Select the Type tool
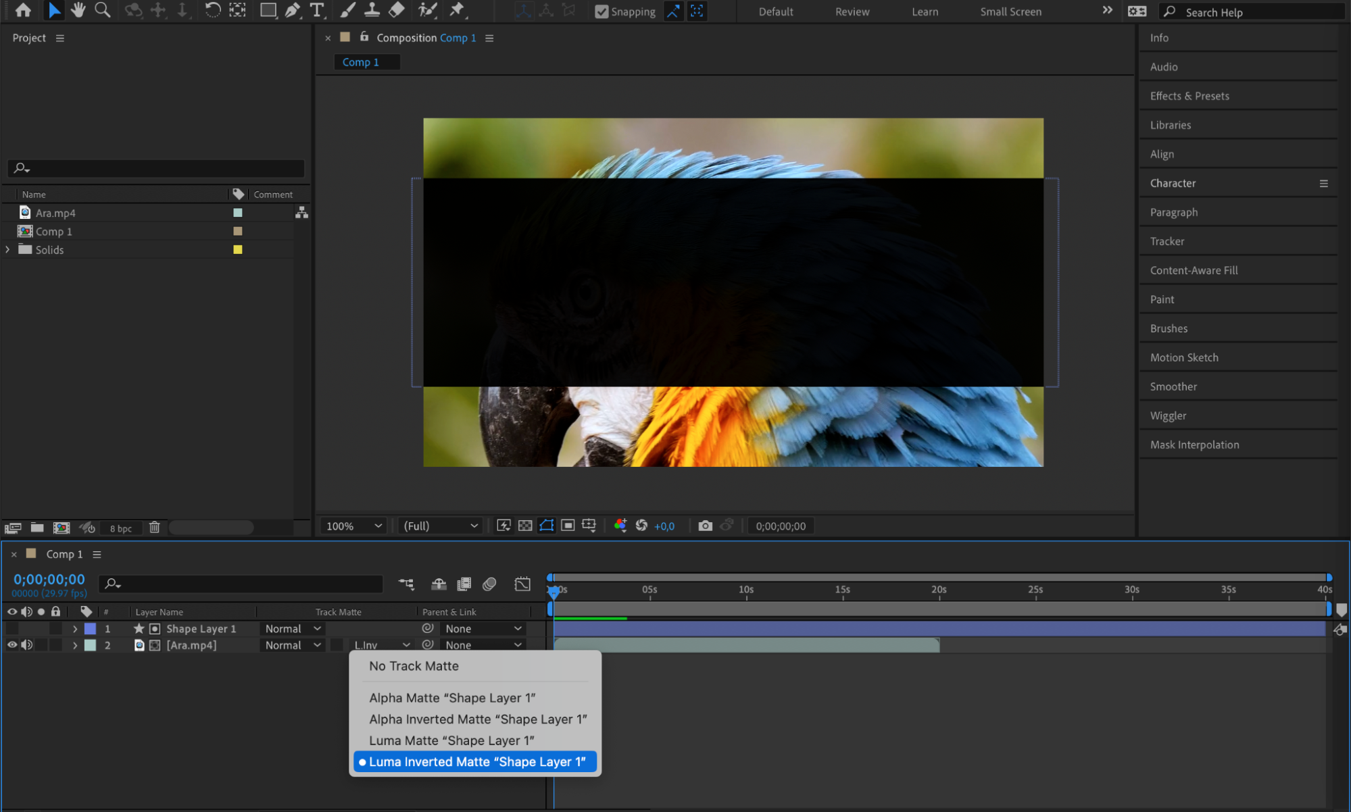This screenshot has height=812, width=1351. (316, 10)
